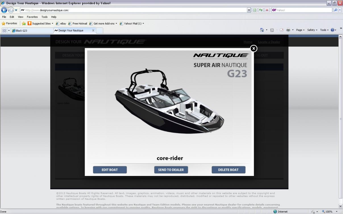The width and height of the screenshot is (343, 214).
Task: Expand the address bar history dropdown arrow
Action: (249, 10)
